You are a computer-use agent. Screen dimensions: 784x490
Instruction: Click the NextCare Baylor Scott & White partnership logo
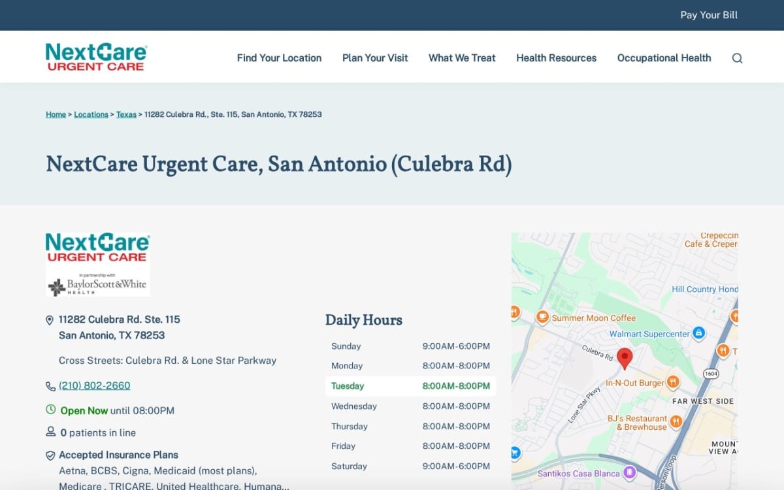pyautogui.click(x=98, y=265)
